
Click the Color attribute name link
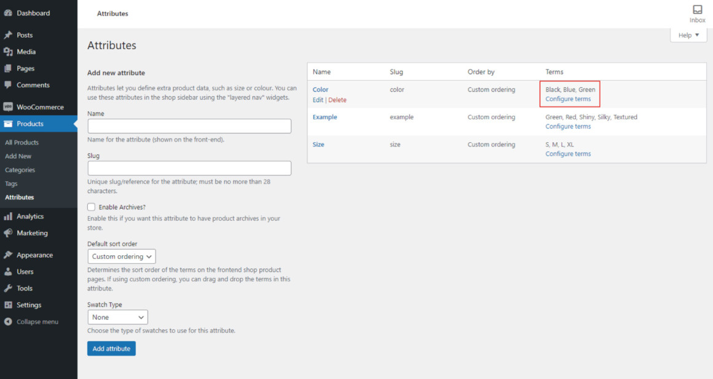321,90
